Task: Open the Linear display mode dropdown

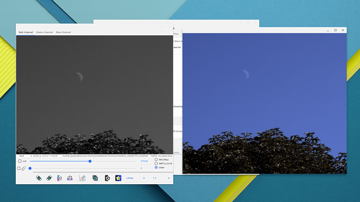Action: (x=136, y=178)
